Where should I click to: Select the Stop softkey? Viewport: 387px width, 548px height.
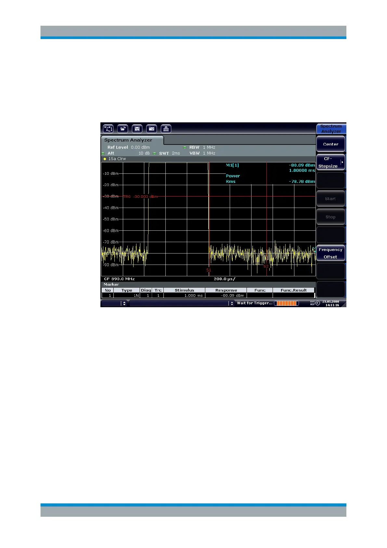pyautogui.click(x=331, y=217)
